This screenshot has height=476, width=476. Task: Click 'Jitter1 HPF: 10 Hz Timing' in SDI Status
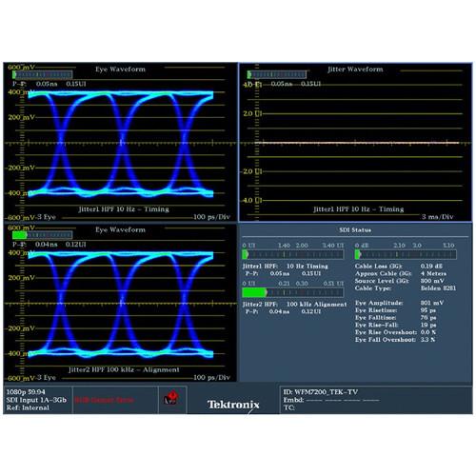pyautogui.click(x=285, y=266)
